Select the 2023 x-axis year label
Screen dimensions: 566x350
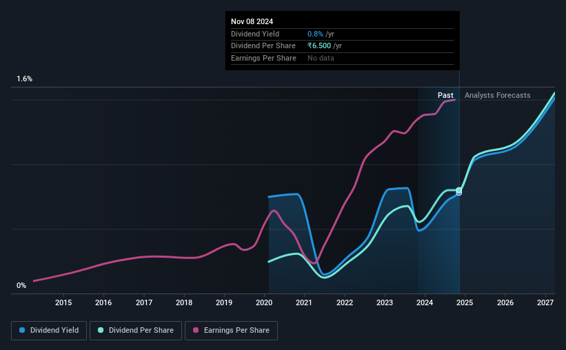(x=385, y=302)
